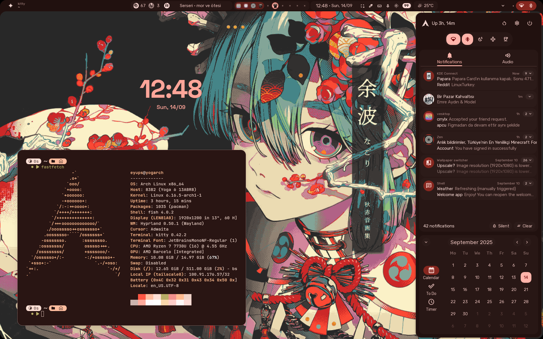Toggle keep-awake coffee cup mode
The width and height of the screenshot is (543, 339).
(x=506, y=39)
